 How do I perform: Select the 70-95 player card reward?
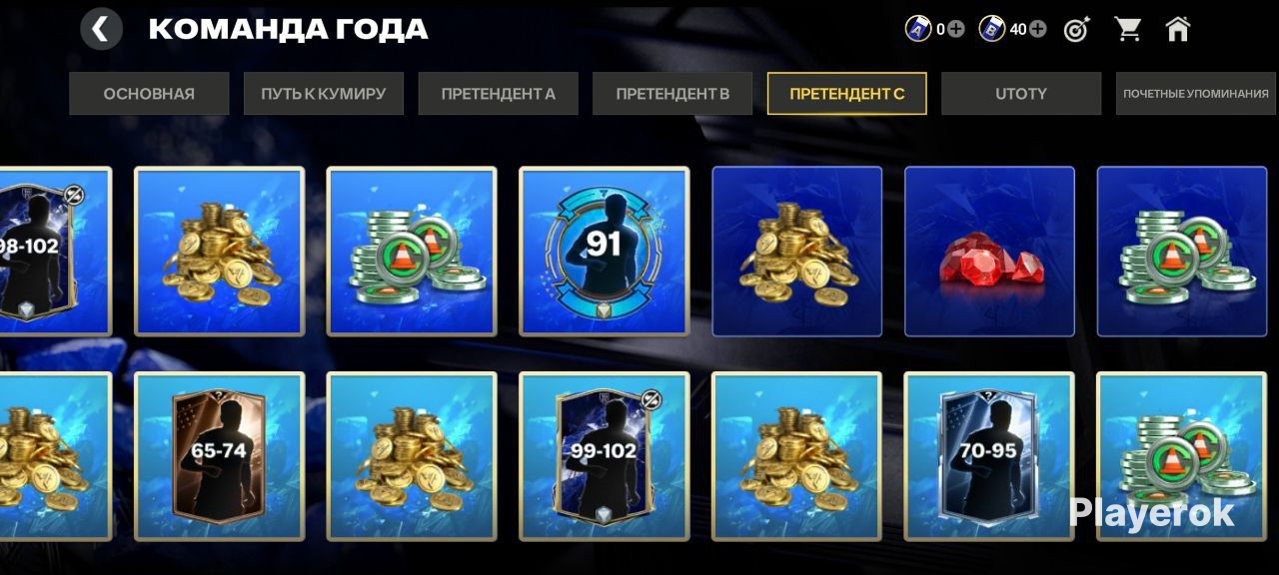pos(989,456)
